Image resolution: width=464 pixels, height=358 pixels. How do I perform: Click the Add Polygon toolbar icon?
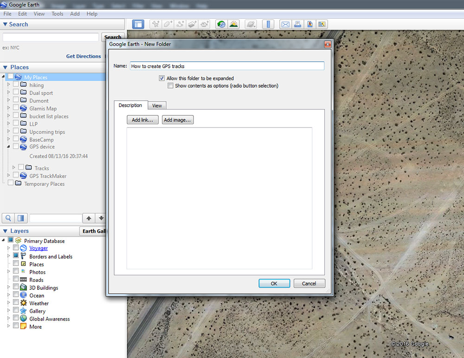tap(168, 24)
